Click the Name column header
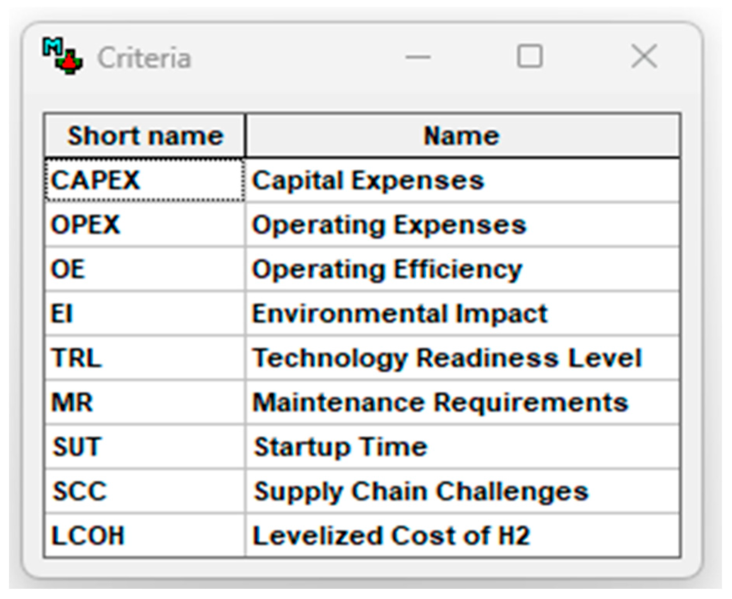This screenshot has height=599, width=732. [462, 136]
